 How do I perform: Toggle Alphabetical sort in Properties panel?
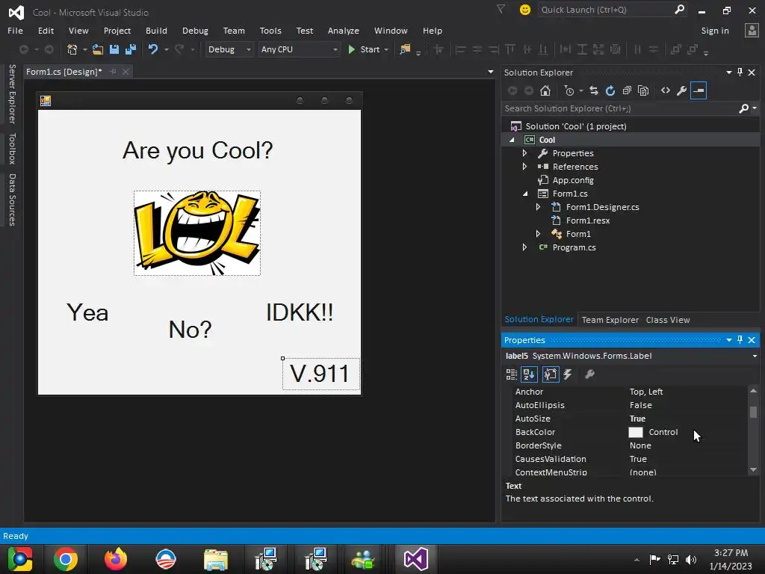click(x=529, y=374)
